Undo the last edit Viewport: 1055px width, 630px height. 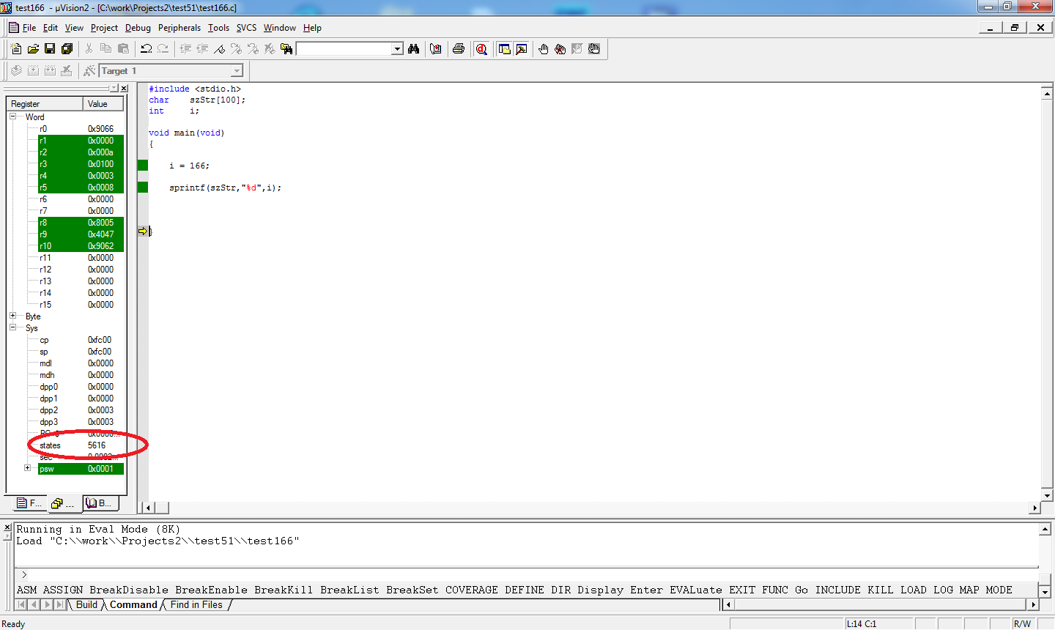click(x=146, y=49)
